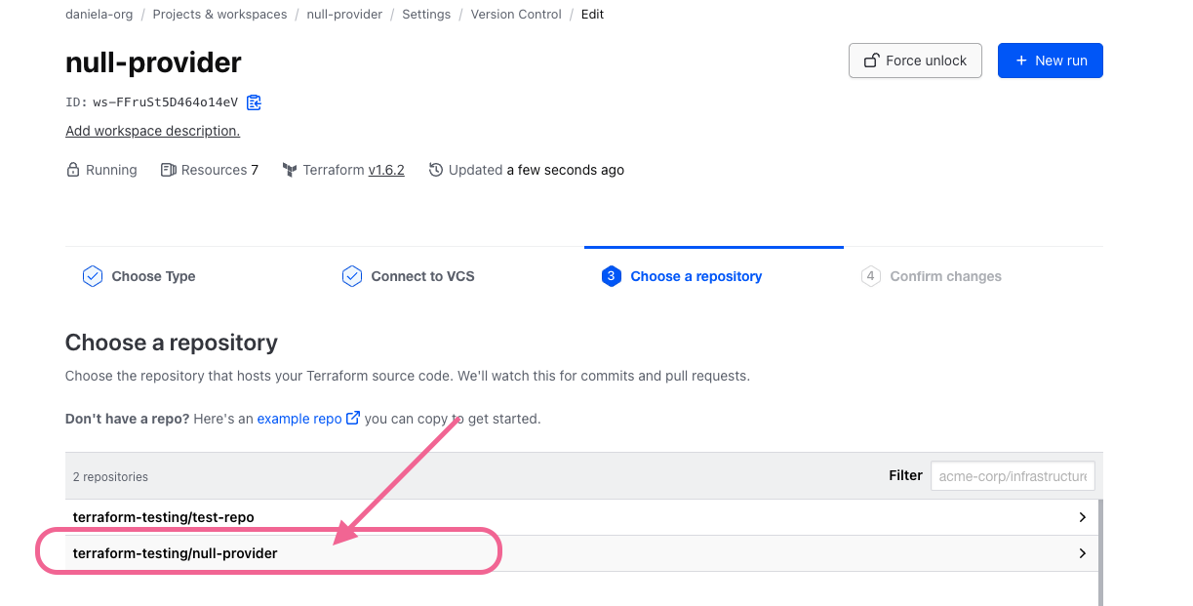Go to the Connect to VCS step

422,276
